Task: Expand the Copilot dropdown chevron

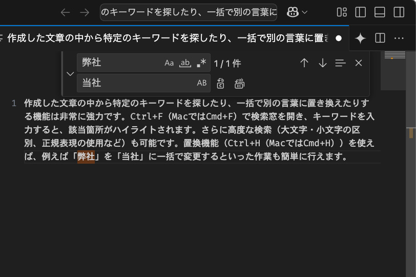Action: [x=305, y=12]
